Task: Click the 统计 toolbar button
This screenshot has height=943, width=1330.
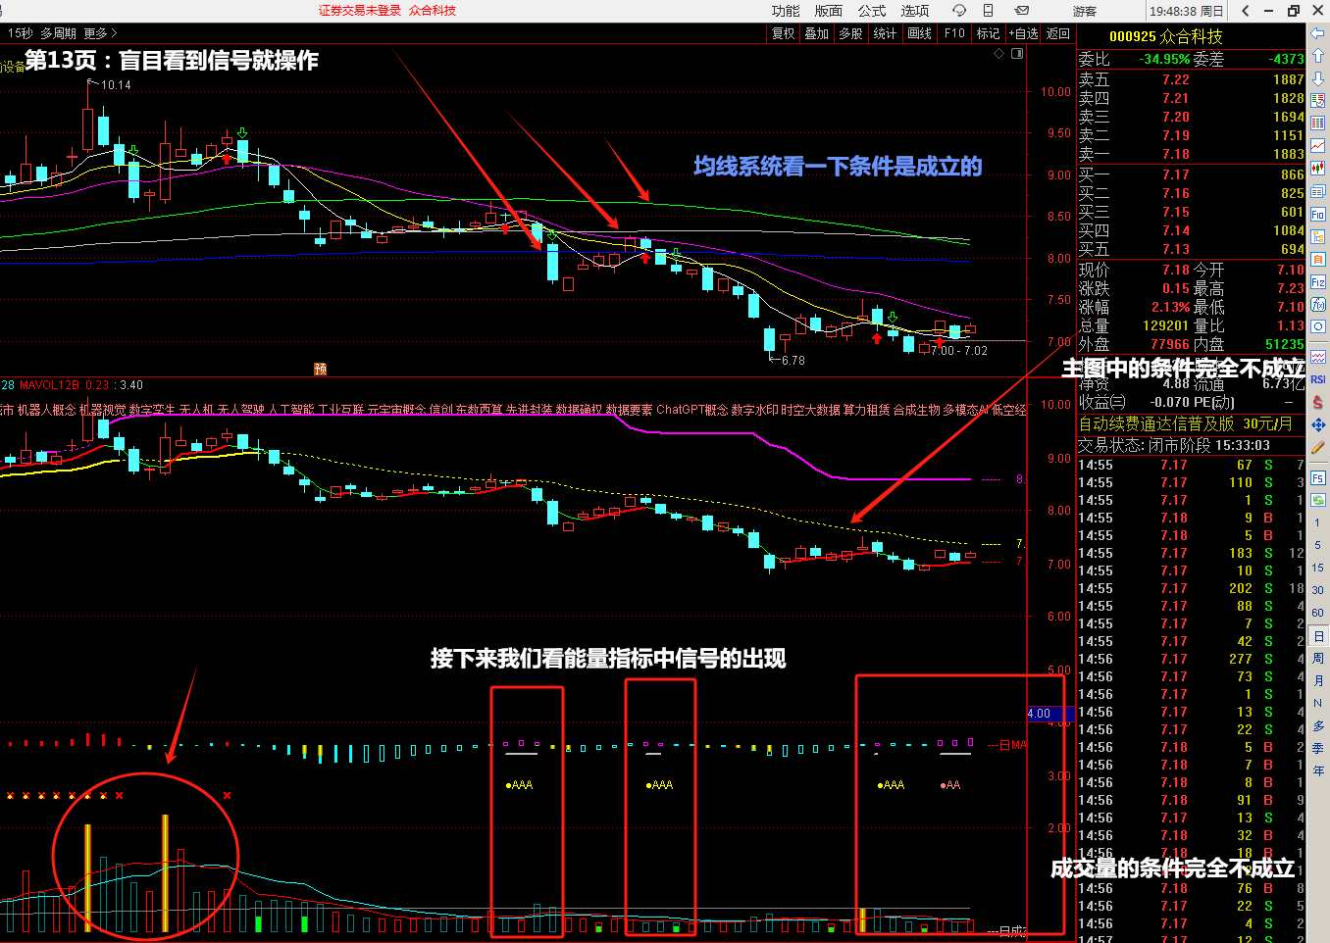Action: (x=885, y=33)
